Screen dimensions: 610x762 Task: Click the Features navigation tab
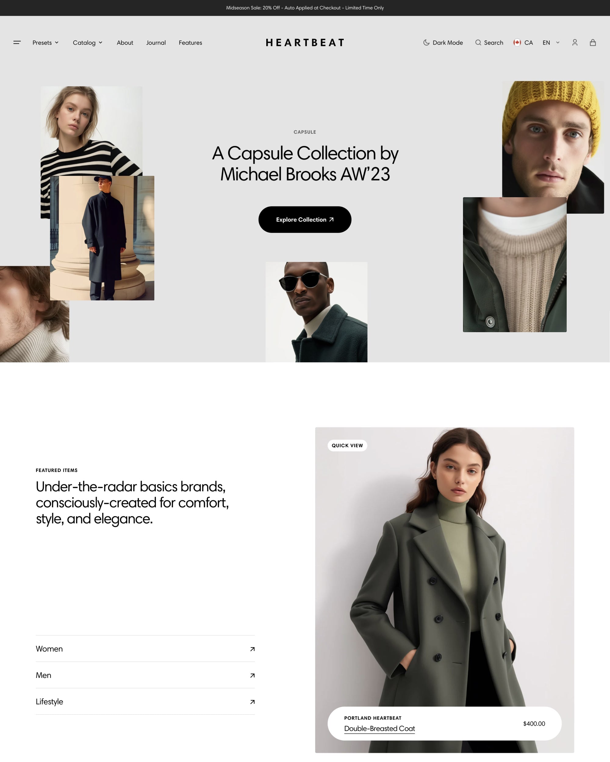click(x=190, y=42)
